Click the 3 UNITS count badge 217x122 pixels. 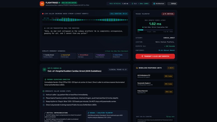[171, 68]
